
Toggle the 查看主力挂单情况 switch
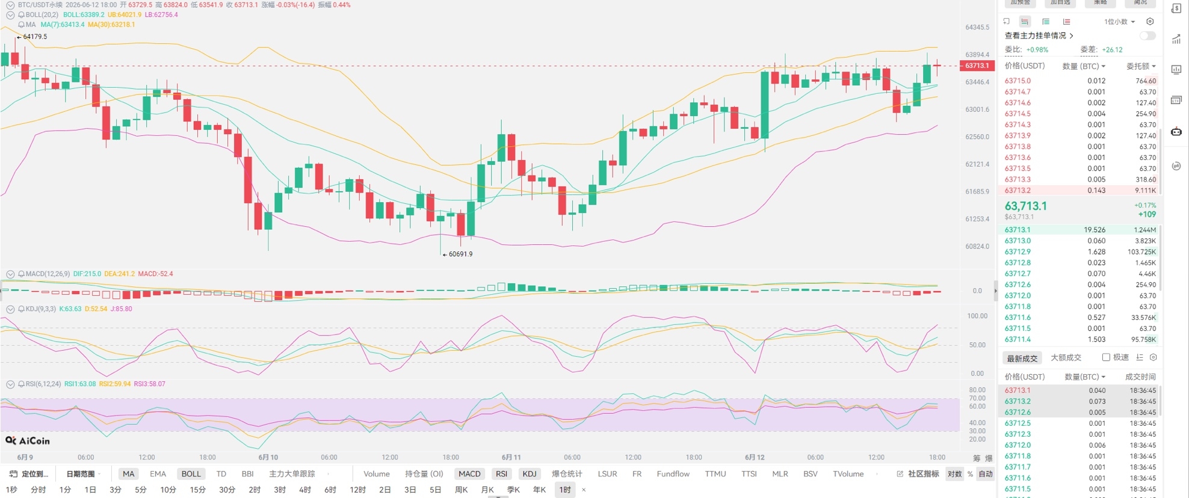click(1147, 36)
